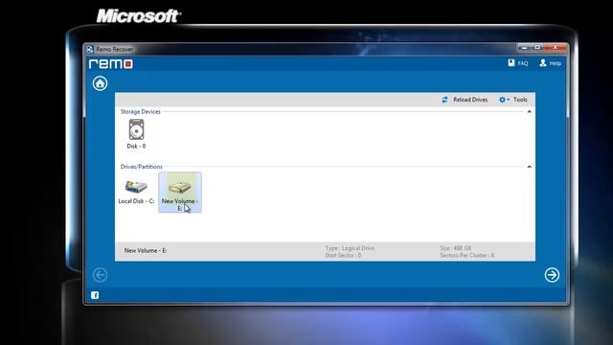Click the Remo Recover title bar icon
This screenshot has height=345, width=613.
pos(90,49)
